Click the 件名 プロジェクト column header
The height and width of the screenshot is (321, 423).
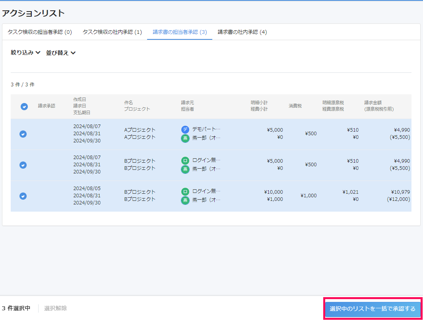tap(137, 106)
